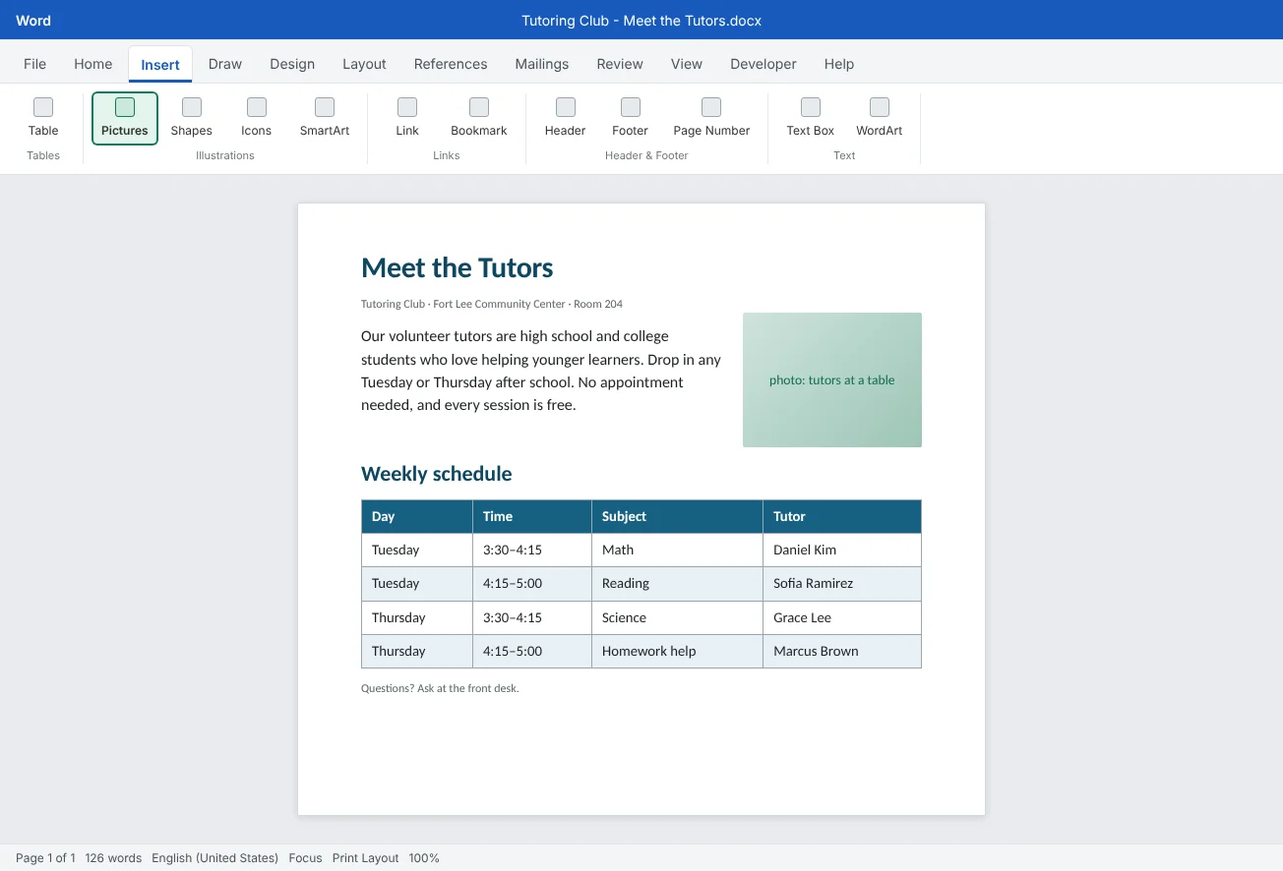The height and width of the screenshot is (871, 1283).
Task: Open the Help tab
Action: [839, 64]
